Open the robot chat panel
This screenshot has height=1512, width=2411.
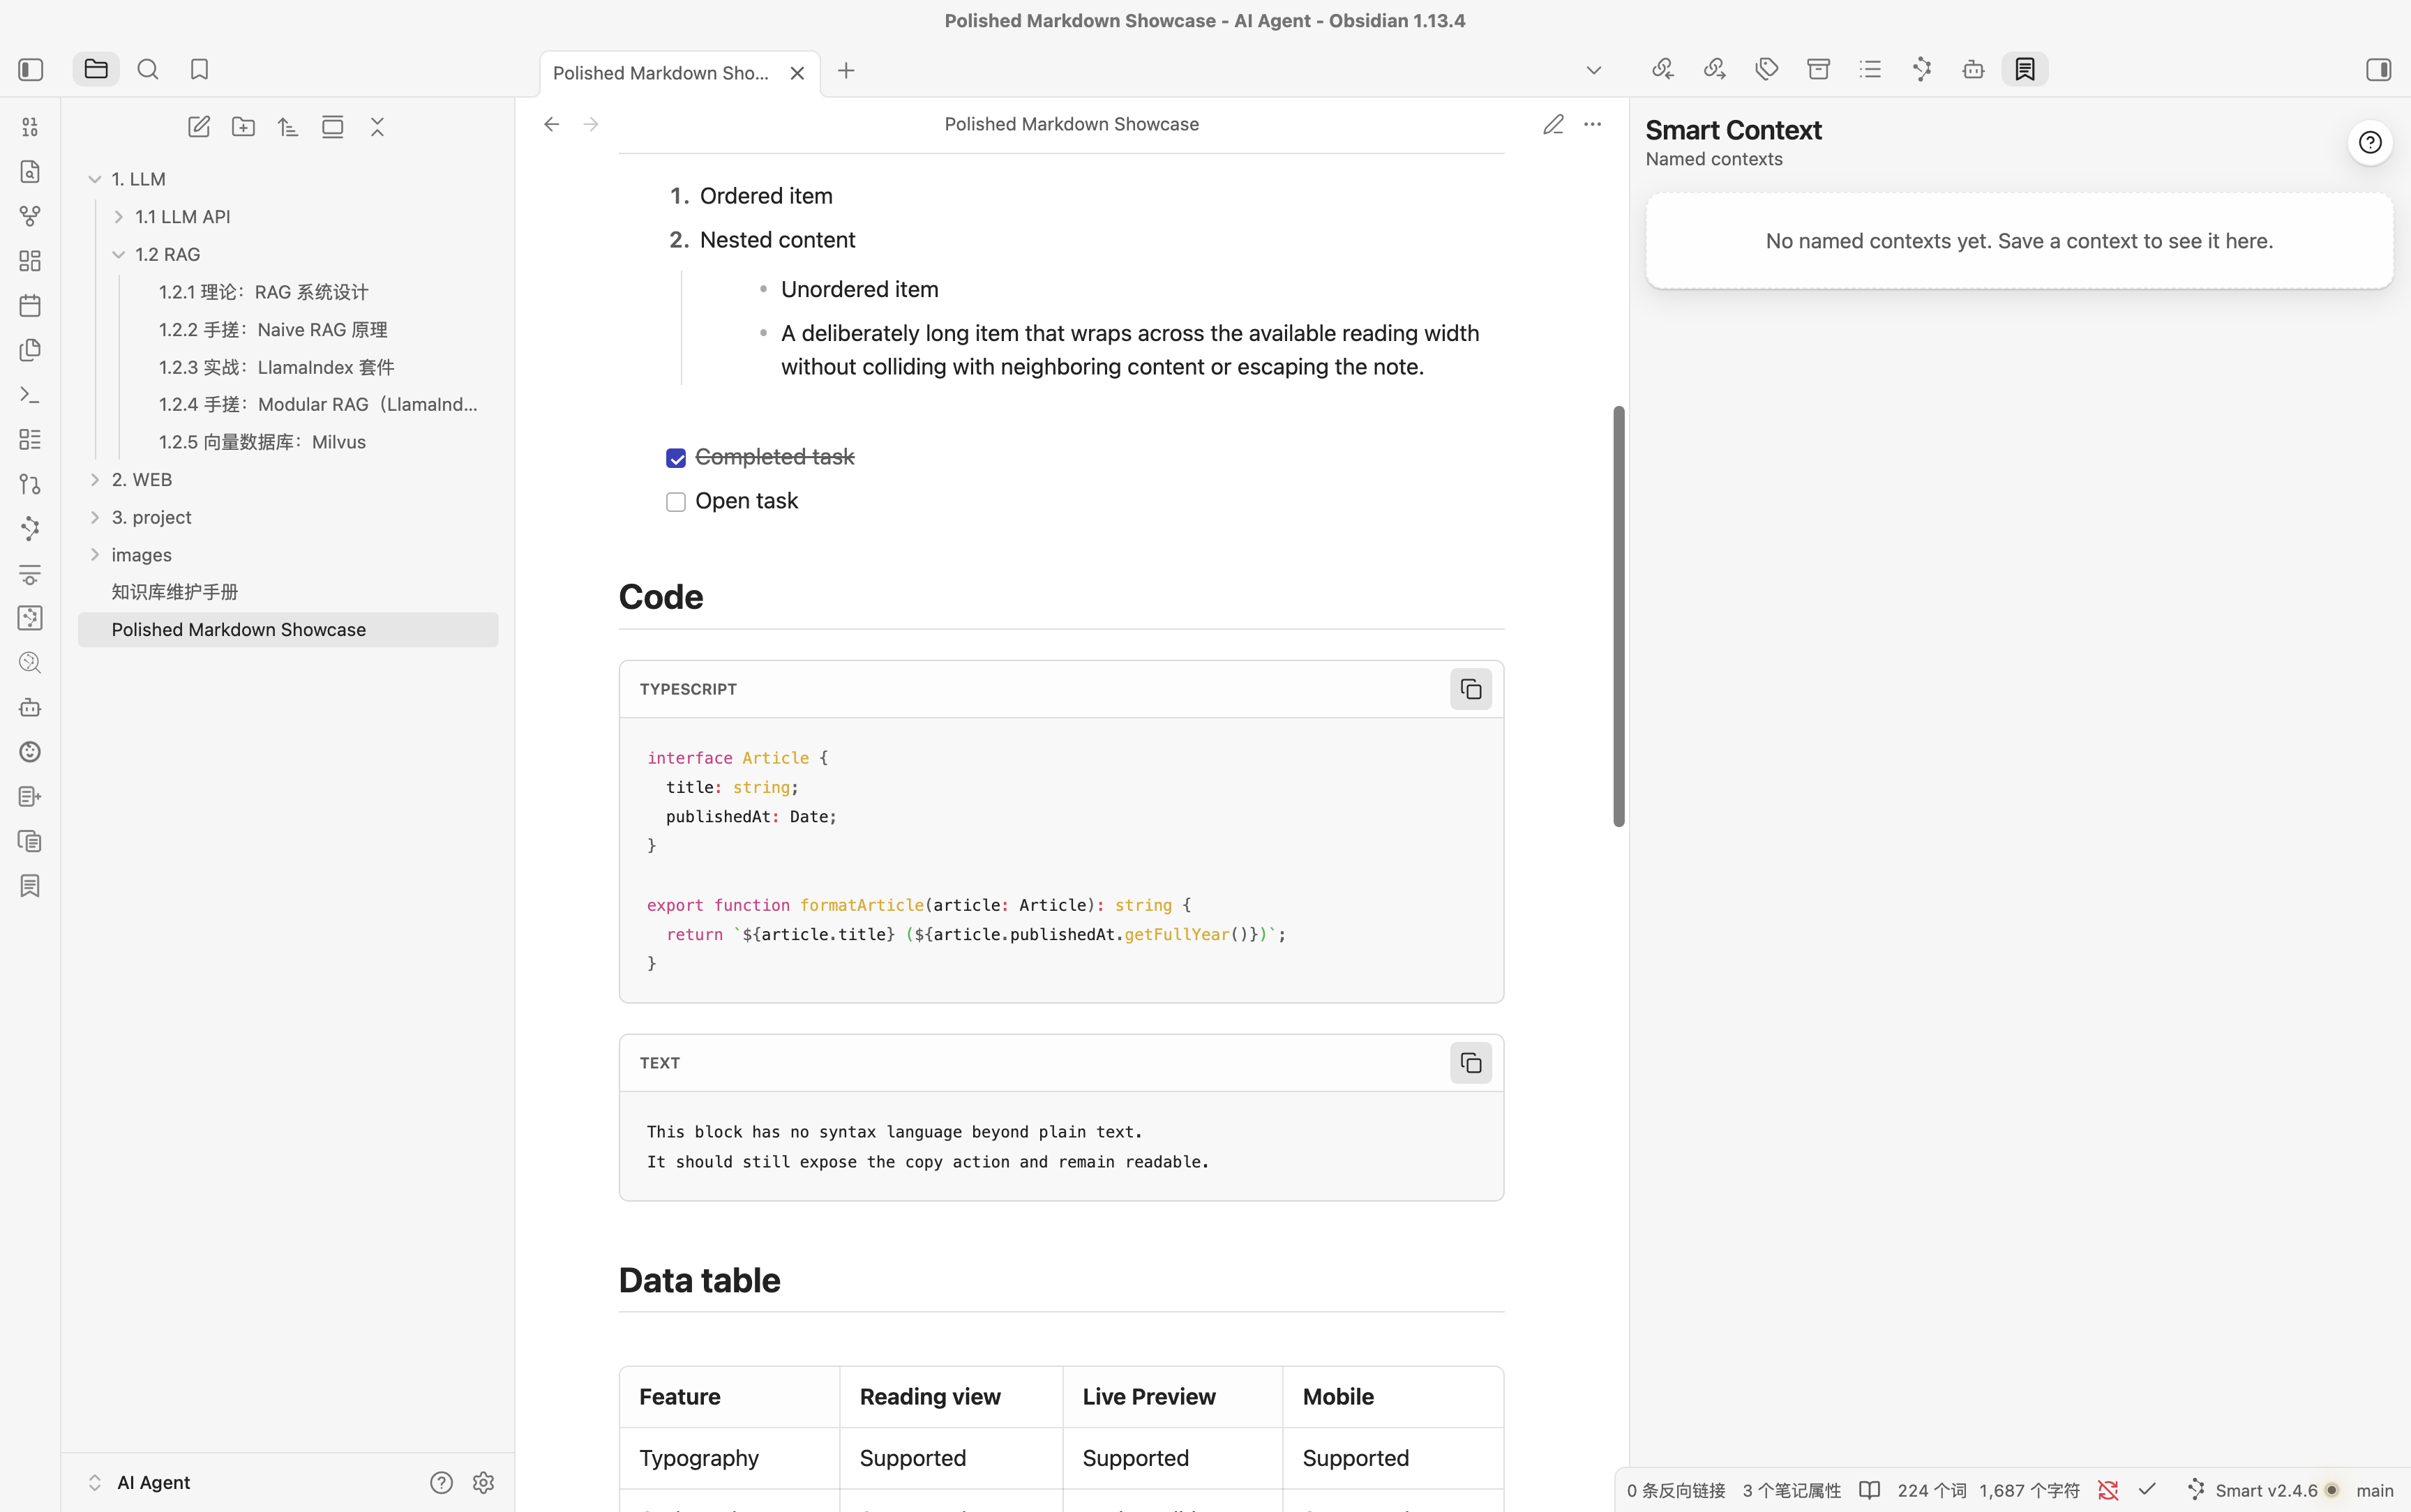[1974, 69]
